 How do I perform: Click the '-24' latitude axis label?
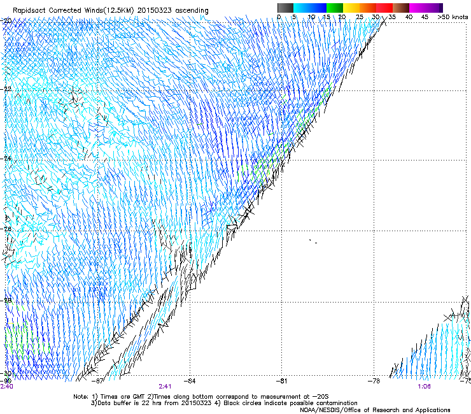6,159
